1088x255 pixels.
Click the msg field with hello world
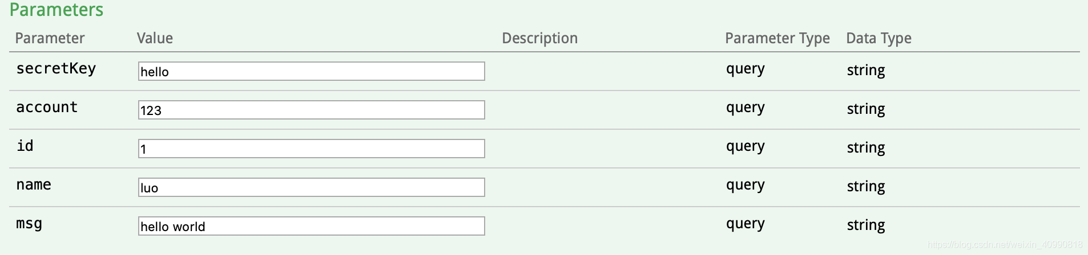[x=311, y=226]
